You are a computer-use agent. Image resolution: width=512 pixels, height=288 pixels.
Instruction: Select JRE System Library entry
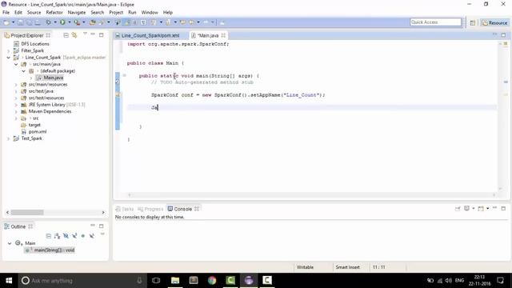click(57, 105)
